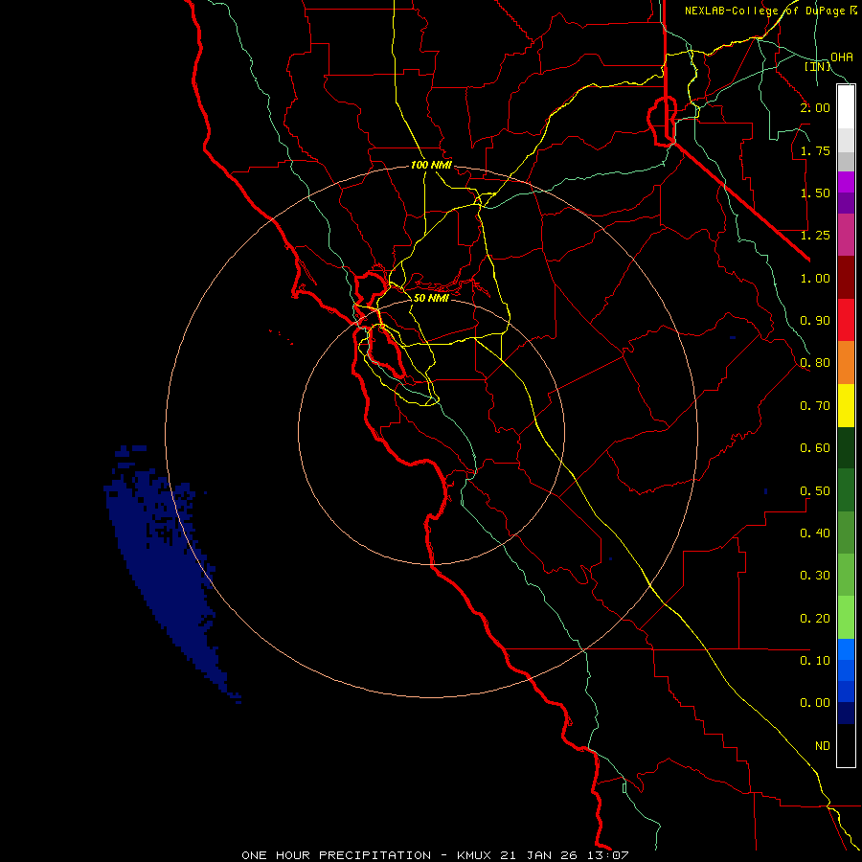Select the bright magenta-purple swatch in the scale
Viewport: 862px width, 862px height.
coord(846,182)
